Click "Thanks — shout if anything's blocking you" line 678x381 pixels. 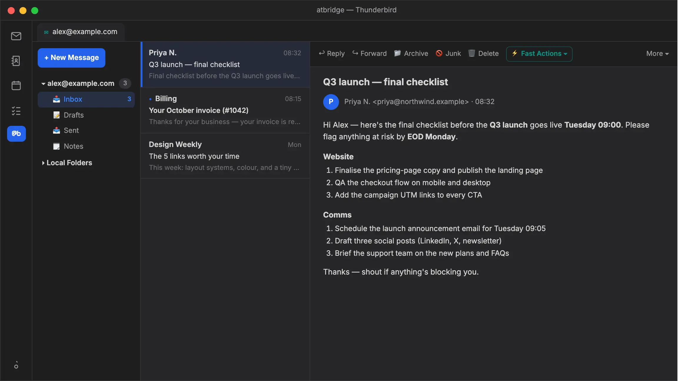(401, 272)
